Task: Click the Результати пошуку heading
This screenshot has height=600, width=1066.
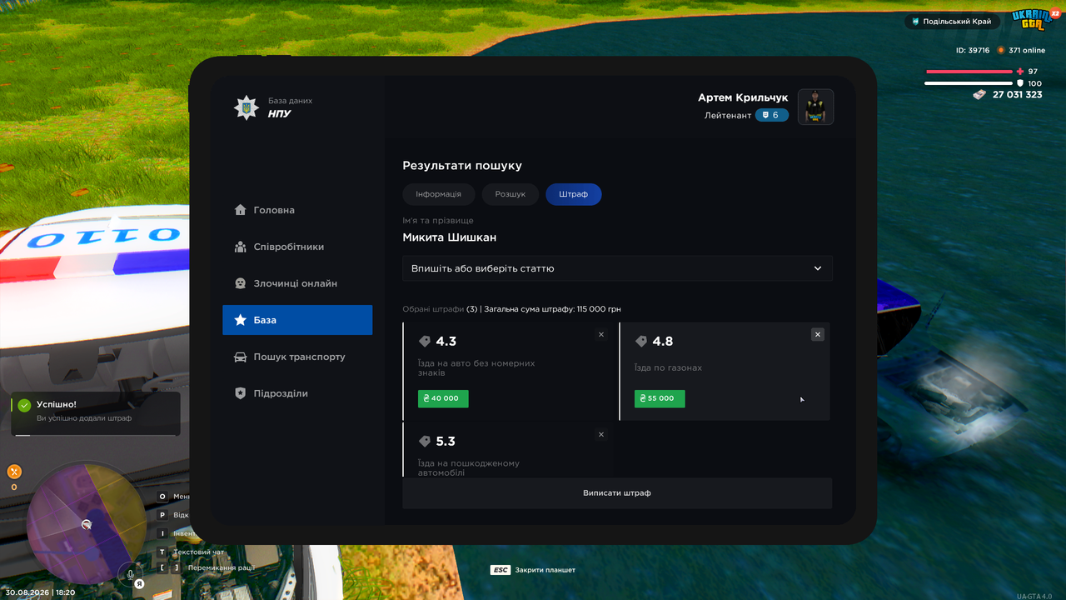Action: click(462, 166)
